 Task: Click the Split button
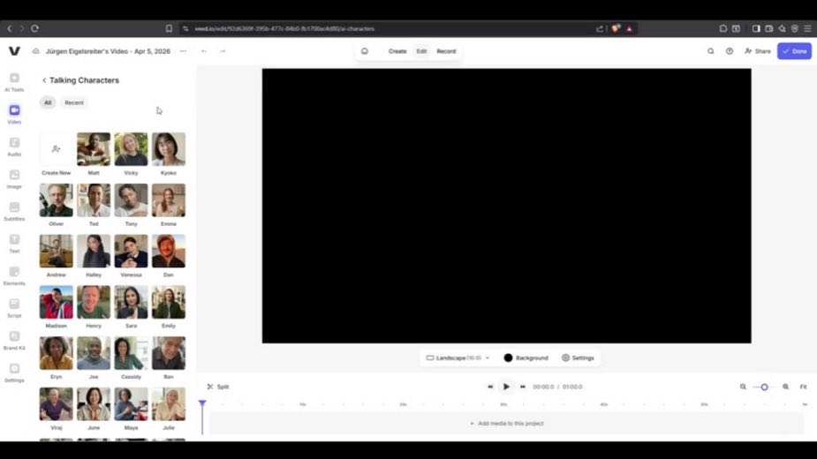click(218, 387)
